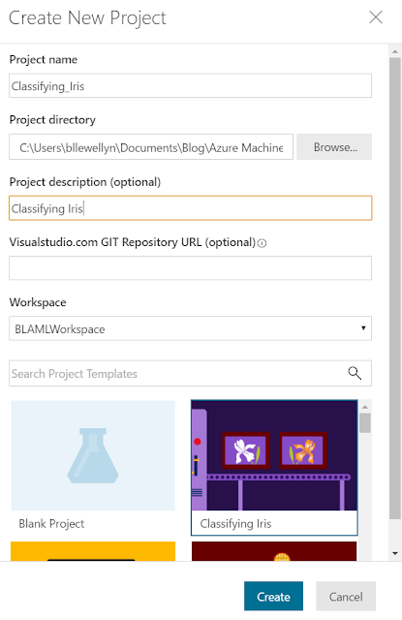Viewport: 402px width, 620px height.
Task: Click the dialog scrollbar up arrow
Action: pos(395,51)
